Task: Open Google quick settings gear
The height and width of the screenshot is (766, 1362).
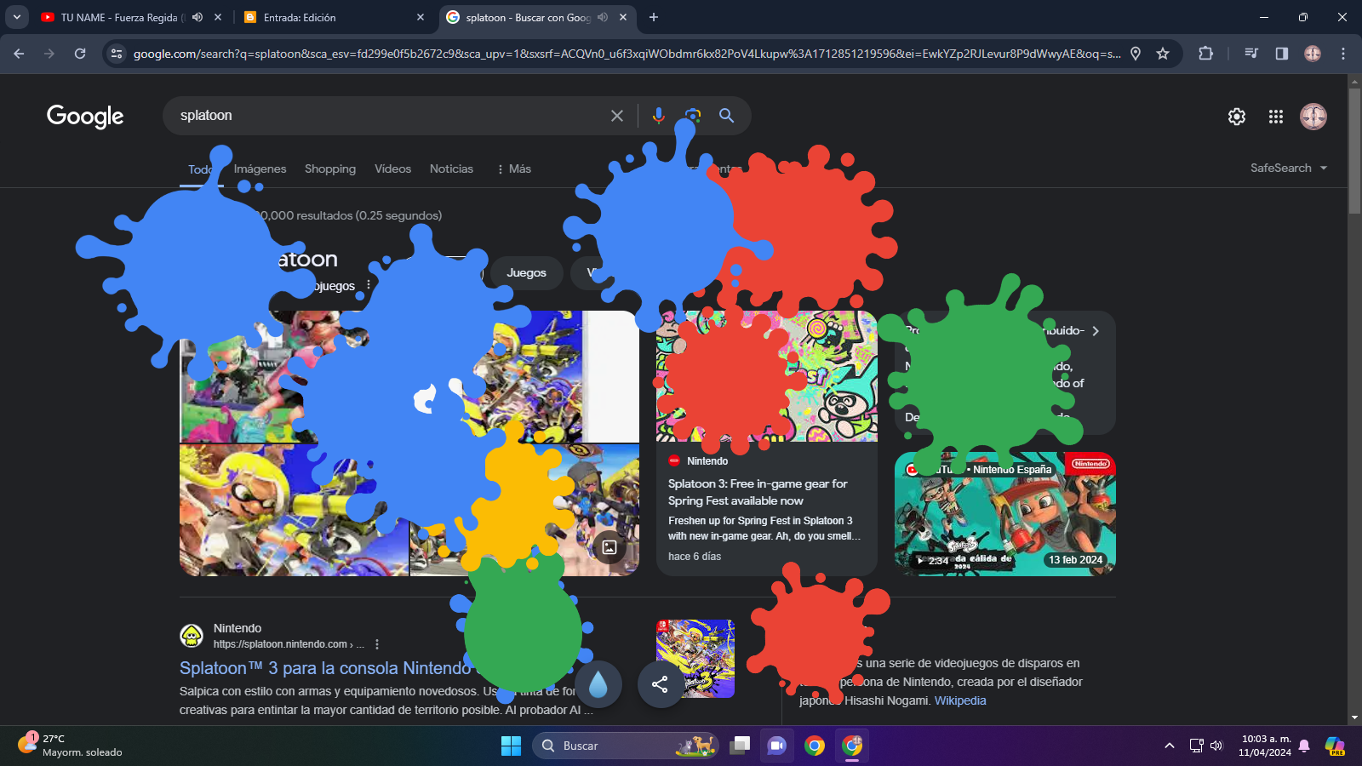Action: [1237, 117]
